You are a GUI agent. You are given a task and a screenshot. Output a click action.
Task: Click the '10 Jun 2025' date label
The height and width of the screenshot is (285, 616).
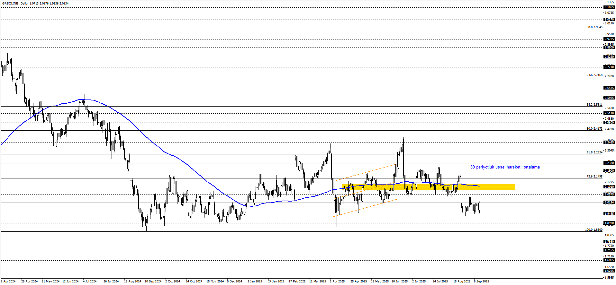[x=400, y=281]
